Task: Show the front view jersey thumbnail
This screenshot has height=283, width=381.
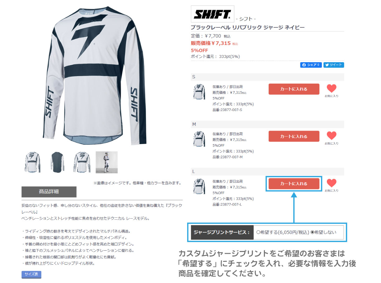Action: coord(32,162)
